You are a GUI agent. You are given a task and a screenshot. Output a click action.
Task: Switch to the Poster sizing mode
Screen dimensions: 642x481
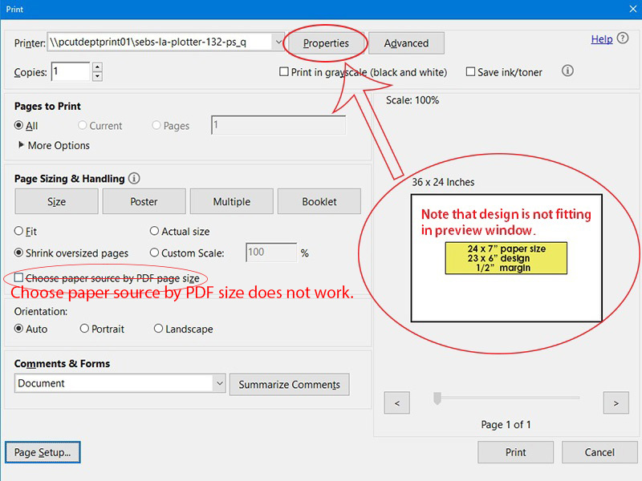pyautogui.click(x=144, y=202)
